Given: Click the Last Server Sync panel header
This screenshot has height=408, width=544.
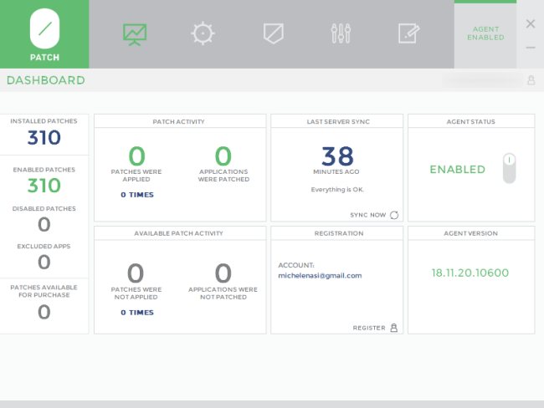Looking at the screenshot, I should click(337, 121).
